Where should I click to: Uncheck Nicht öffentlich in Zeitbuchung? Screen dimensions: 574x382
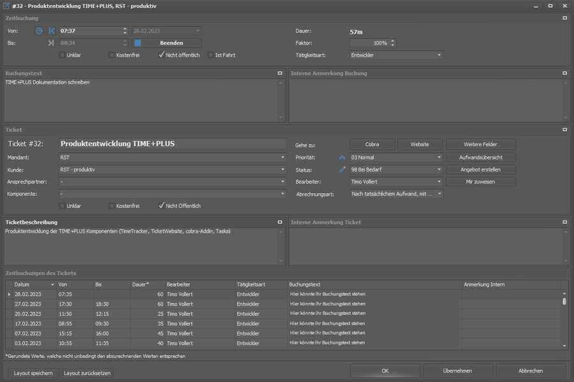pos(161,55)
